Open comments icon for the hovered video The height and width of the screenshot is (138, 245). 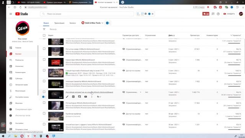pyautogui.click(x=79, y=97)
